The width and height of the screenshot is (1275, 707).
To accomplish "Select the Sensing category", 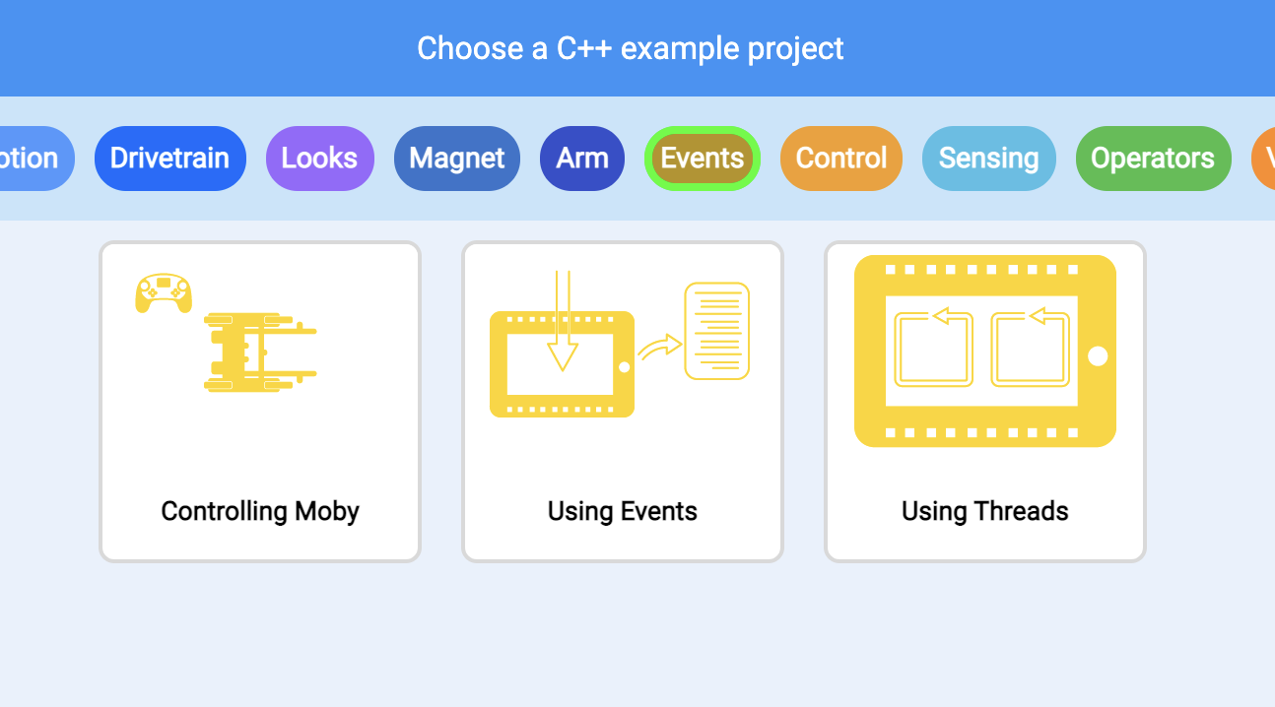I will [x=988, y=159].
